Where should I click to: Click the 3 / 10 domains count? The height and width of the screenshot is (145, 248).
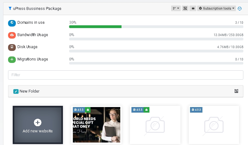click(239, 23)
